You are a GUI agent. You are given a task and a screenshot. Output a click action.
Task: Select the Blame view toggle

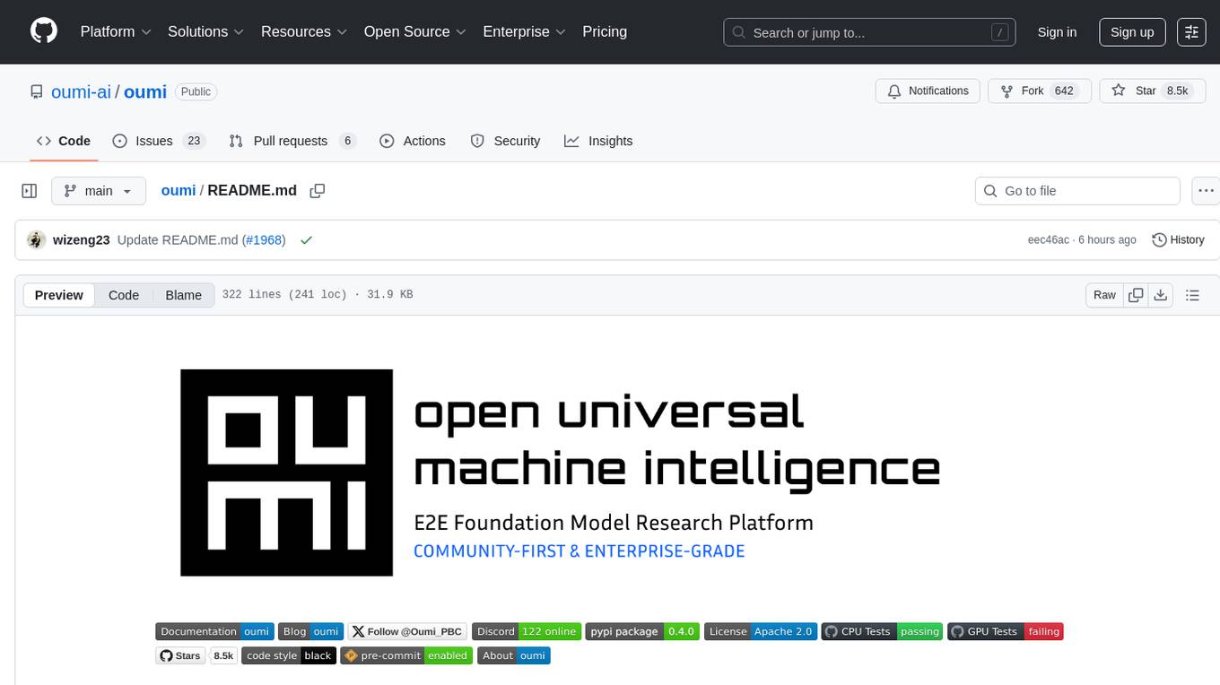click(183, 295)
